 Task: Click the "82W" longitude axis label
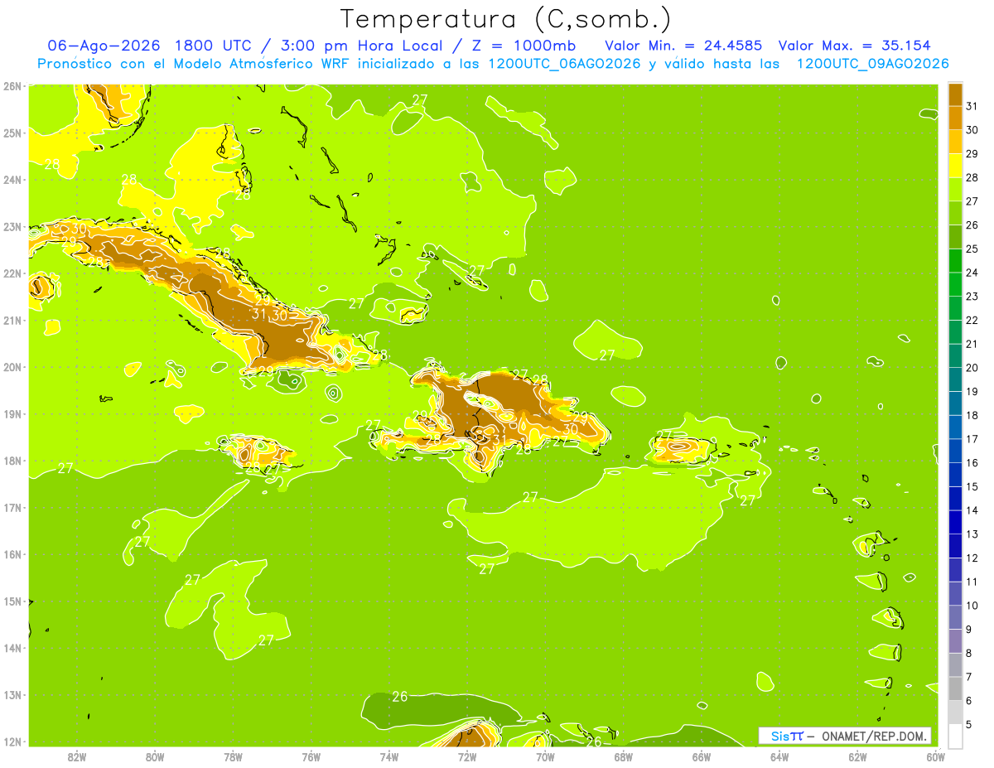pyautogui.click(x=77, y=757)
